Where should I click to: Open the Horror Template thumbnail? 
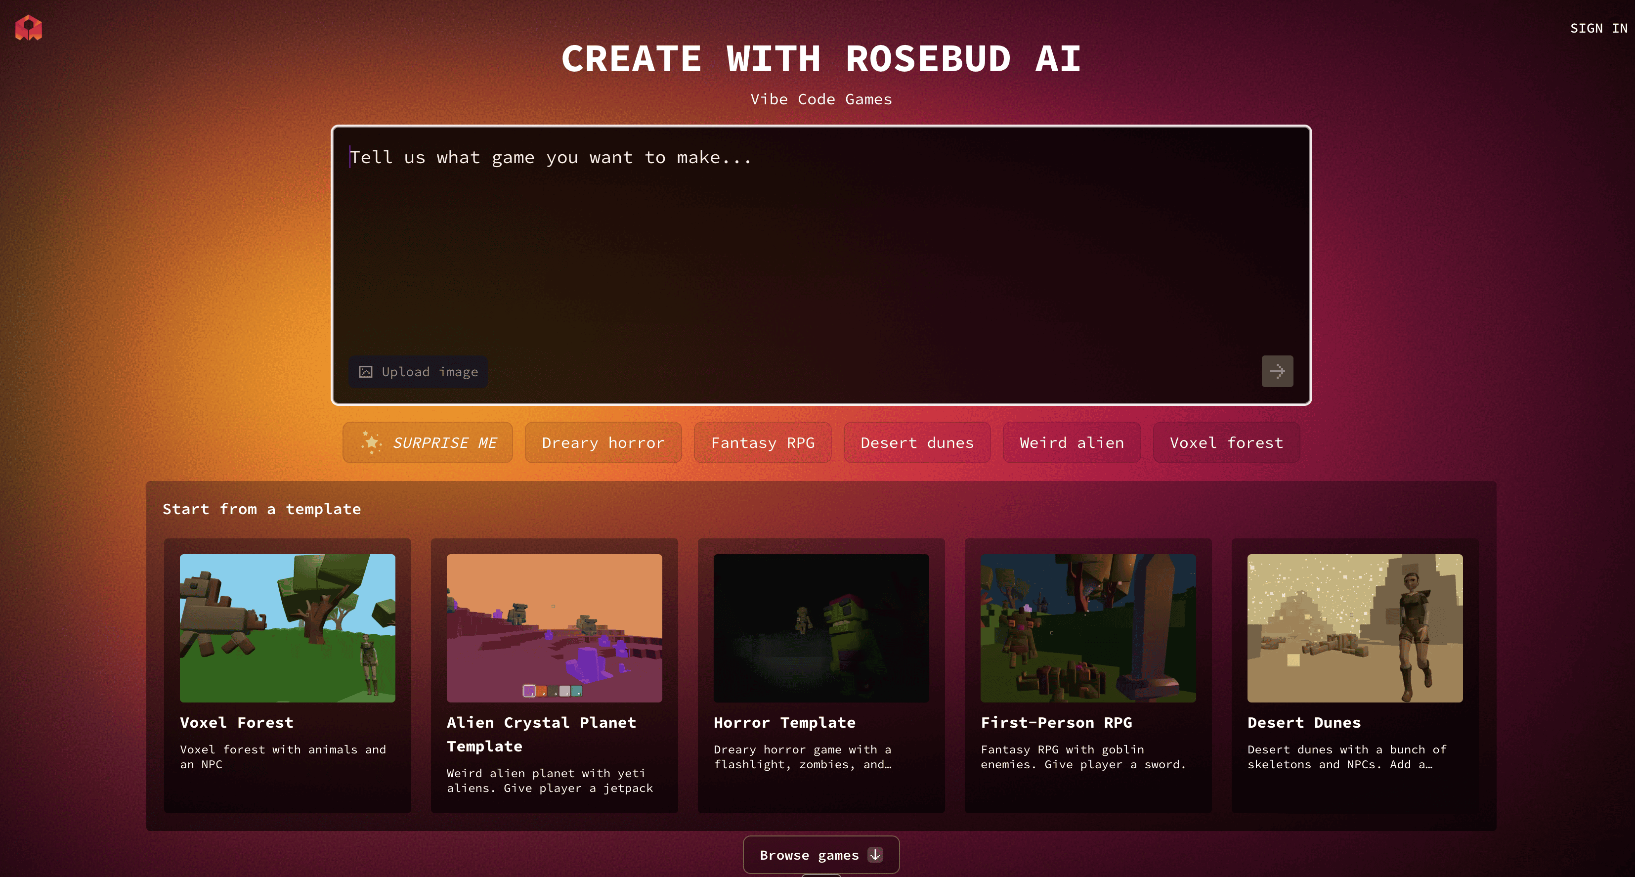tap(821, 628)
